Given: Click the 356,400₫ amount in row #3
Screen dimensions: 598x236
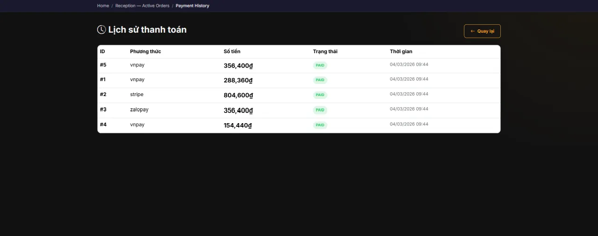Looking at the screenshot, I should (238, 111).
